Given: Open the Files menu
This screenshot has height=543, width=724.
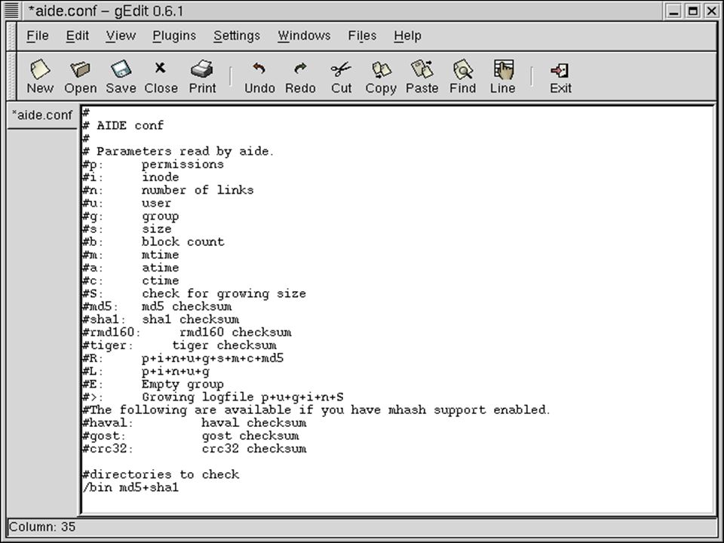Looking at the screenshot, I should (x=362, y=35).
